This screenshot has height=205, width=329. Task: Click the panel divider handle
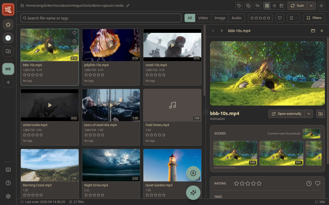pos(206,112)
